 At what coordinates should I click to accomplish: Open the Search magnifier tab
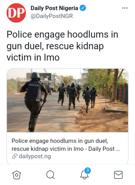(50, 175)
